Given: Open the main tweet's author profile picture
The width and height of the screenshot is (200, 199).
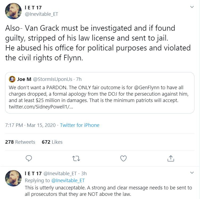Looking at the screenshot, I should coord(13,11).
